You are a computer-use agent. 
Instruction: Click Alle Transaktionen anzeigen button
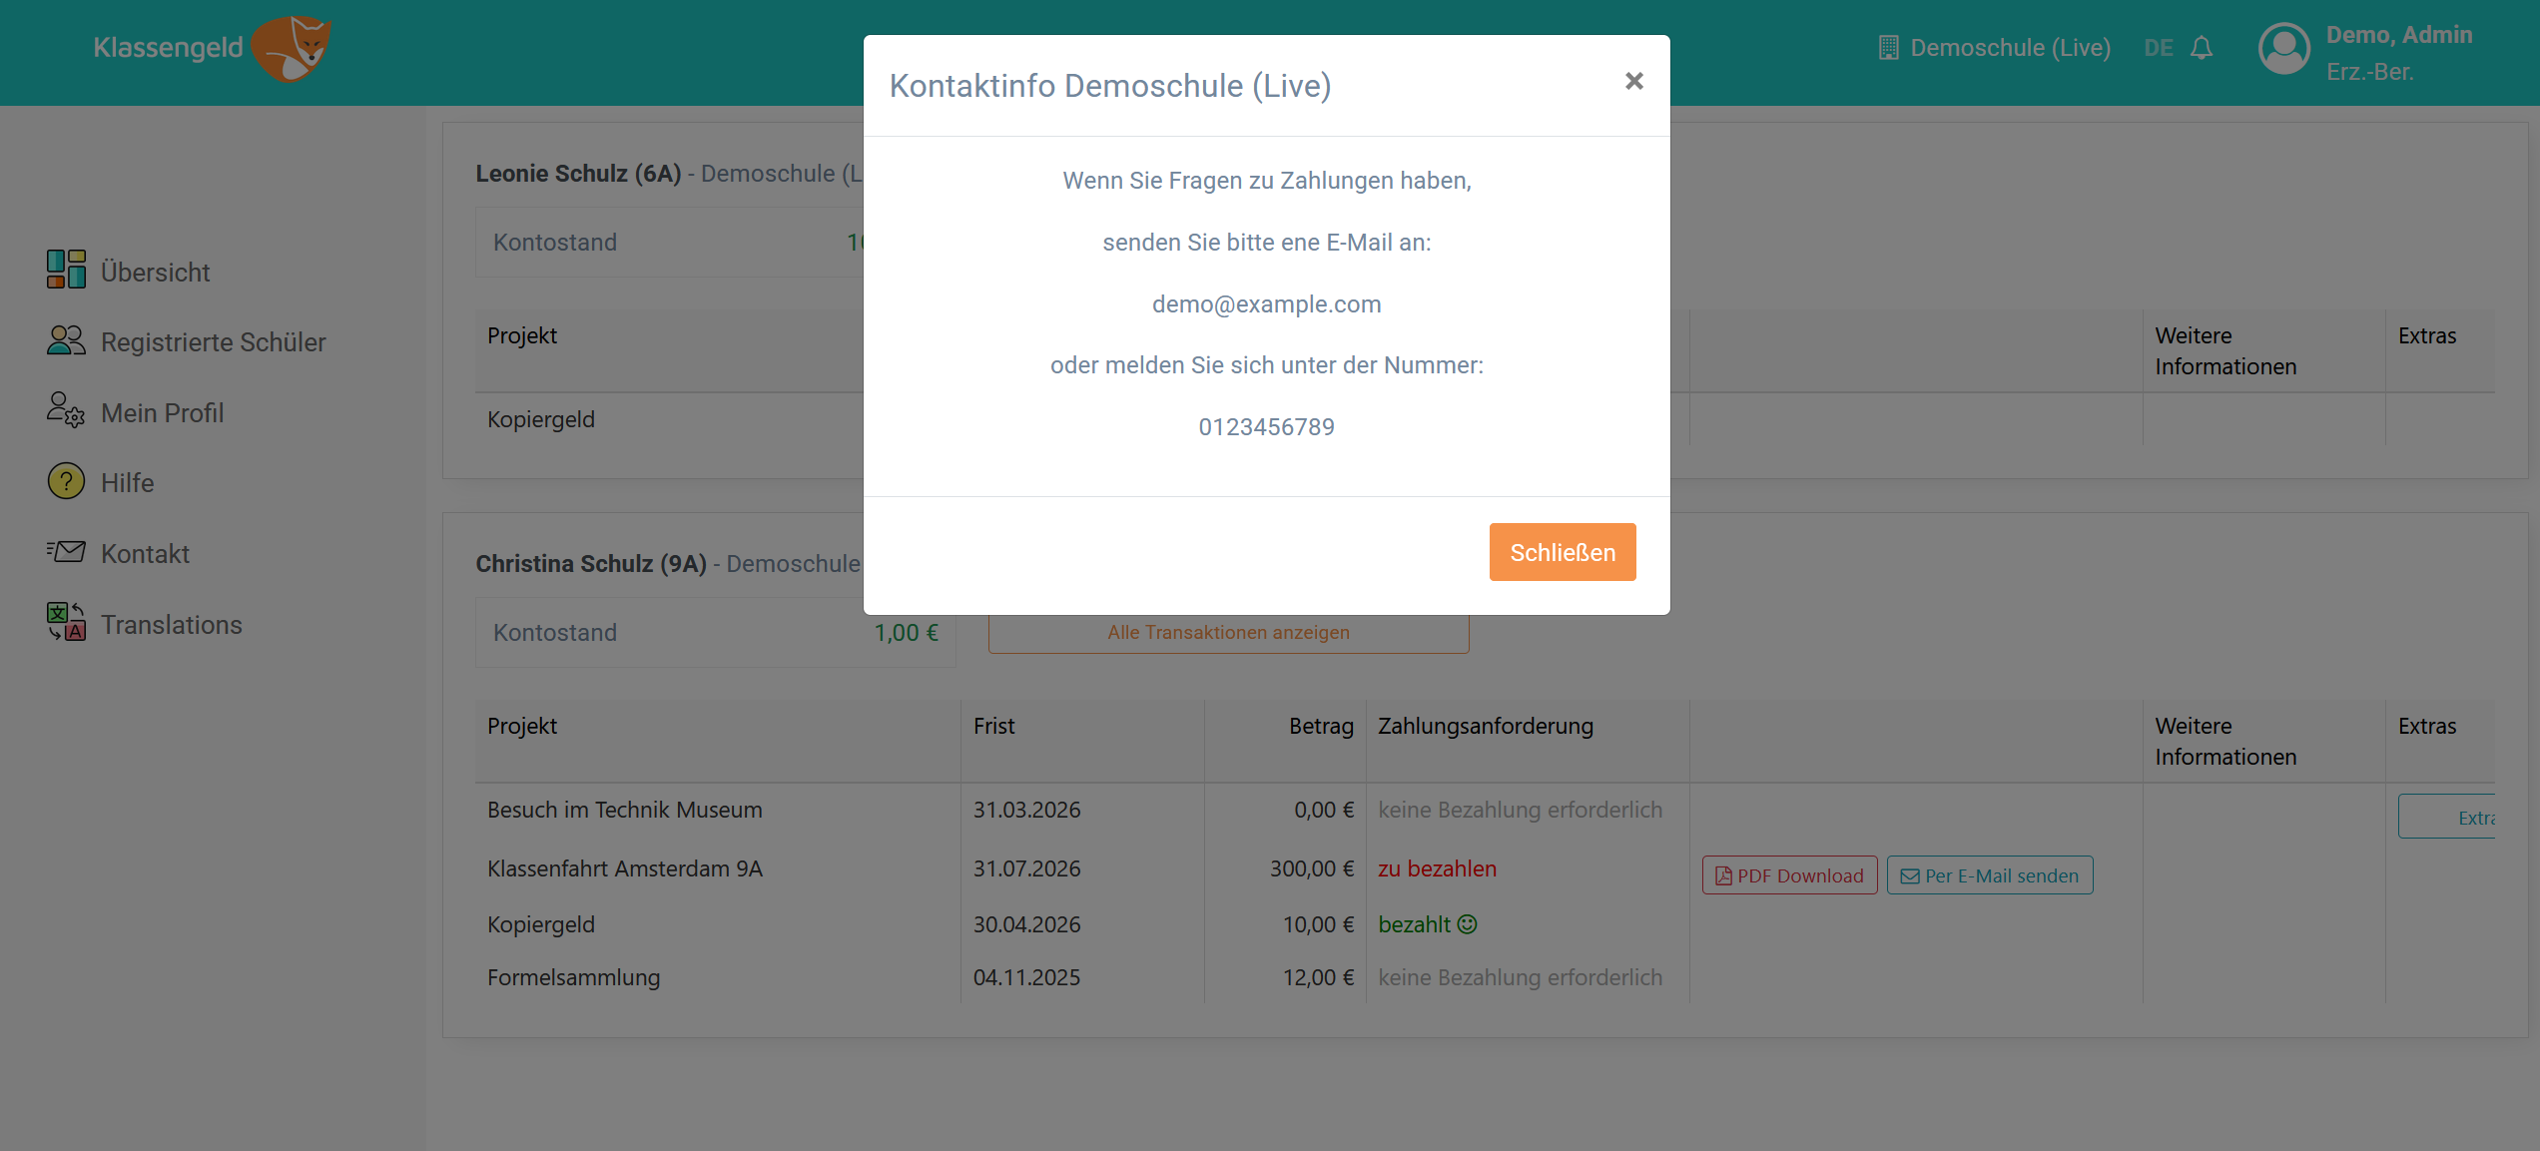(x=1228, y=633)
